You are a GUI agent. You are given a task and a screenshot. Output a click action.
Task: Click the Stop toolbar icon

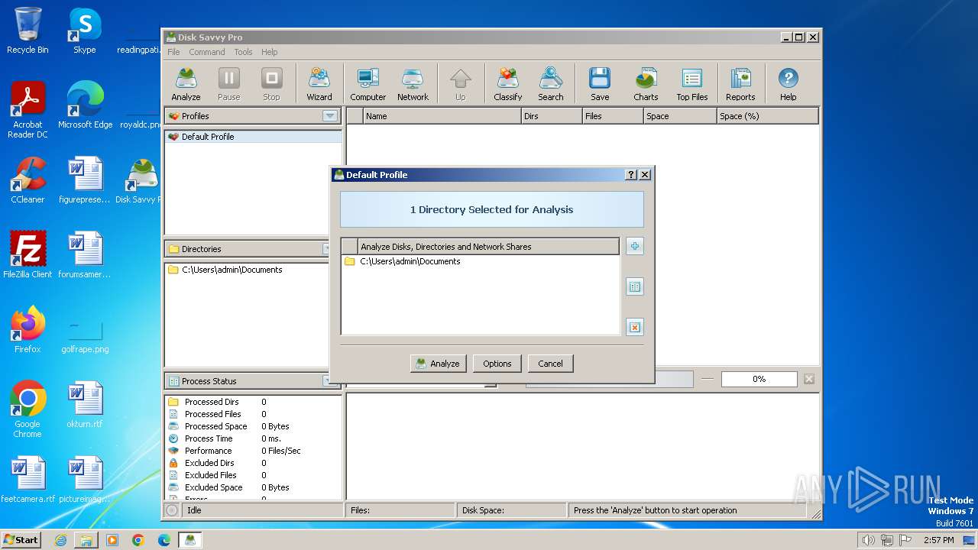tap(271, 83)
